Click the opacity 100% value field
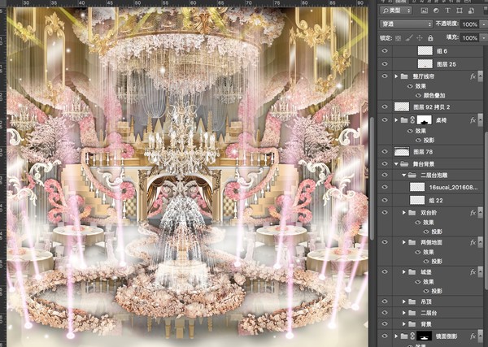 470,24
